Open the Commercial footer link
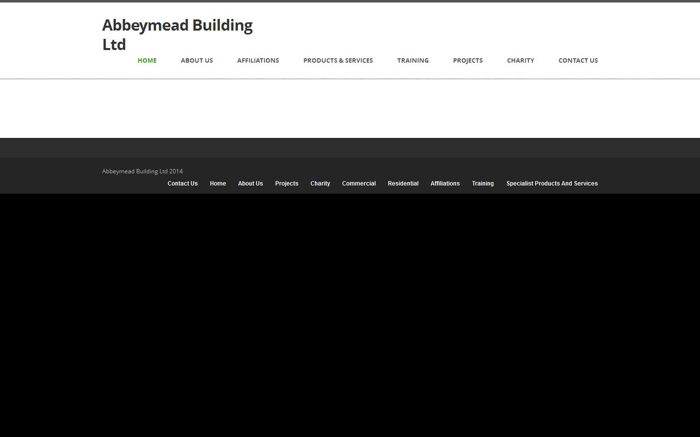The width and height of the screenshot is (700, 437). pyautogui.click(x=359, y=184)
